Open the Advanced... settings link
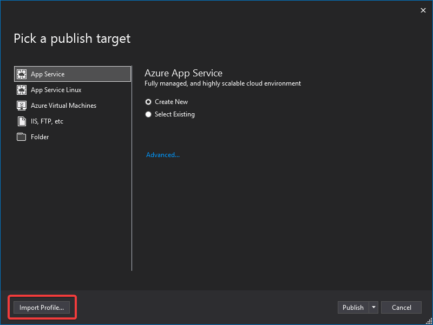The height and width of the screenshot is (325, 433). pyautogui.click(x=163, y=155)
